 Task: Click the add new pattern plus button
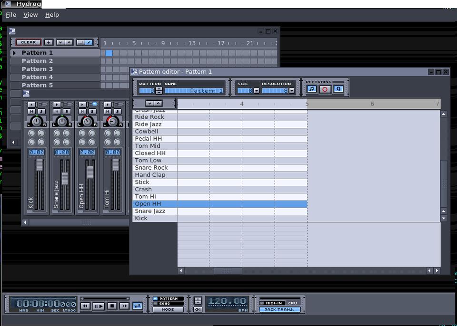(49, 42)
